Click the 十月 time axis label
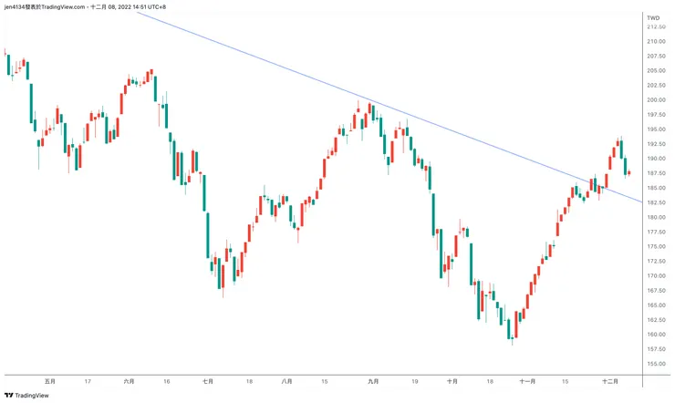675x403 pixels. click(x=452, y=381)
